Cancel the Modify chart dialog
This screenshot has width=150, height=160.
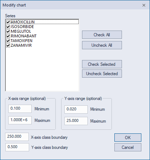[128, 147]
